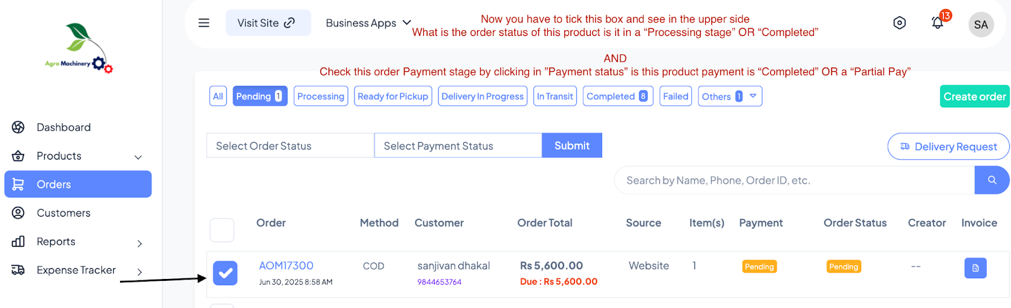Open the Select Order Status dropdown
1011x308 pixels.
point(290,146)
